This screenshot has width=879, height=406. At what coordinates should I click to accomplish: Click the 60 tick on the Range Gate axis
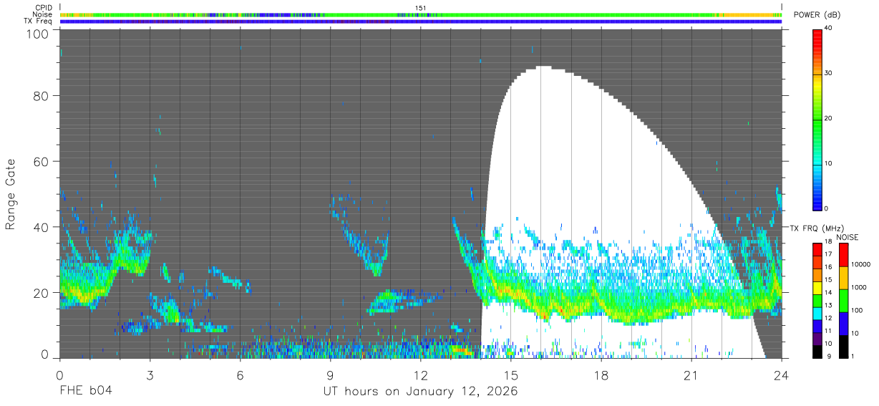(x=42, y=161)
